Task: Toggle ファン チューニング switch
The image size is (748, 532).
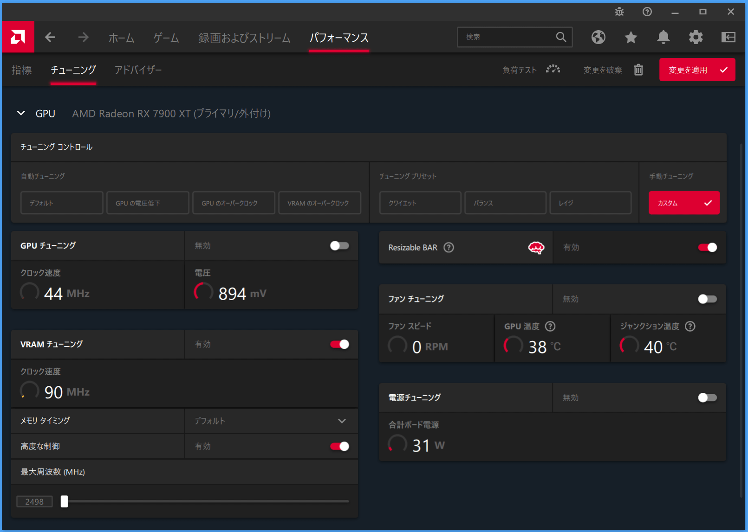Action: [x=707, y=299]
